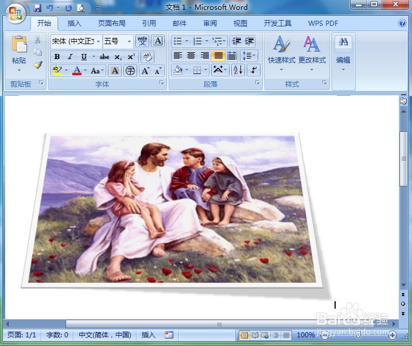Switch to the 引用 tab
The image size is (412, 346).
149,24
